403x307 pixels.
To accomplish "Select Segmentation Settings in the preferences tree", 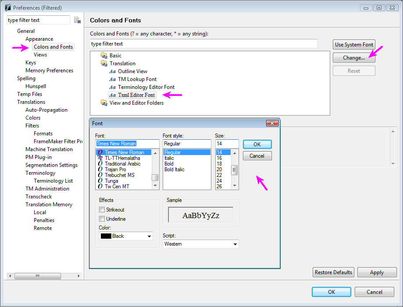I will point(51,165).
